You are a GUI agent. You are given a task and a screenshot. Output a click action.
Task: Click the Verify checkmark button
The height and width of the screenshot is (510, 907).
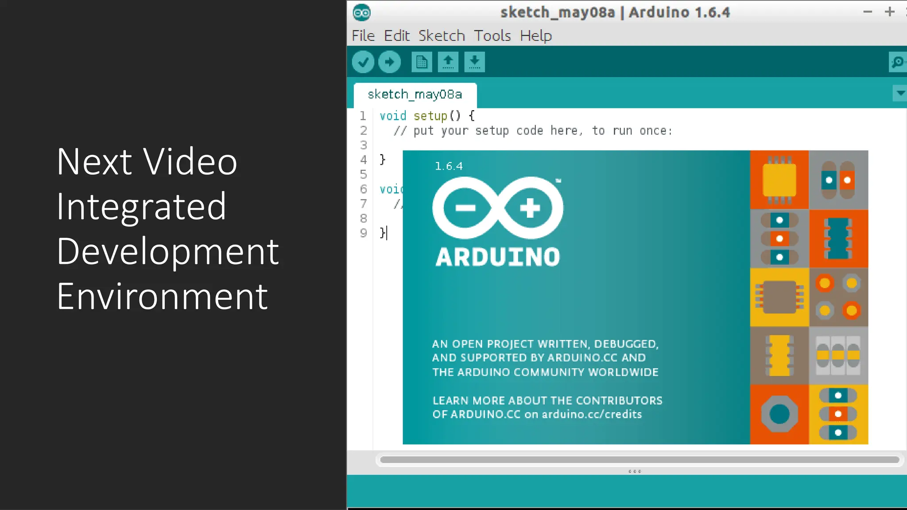(x=363, y=62)
